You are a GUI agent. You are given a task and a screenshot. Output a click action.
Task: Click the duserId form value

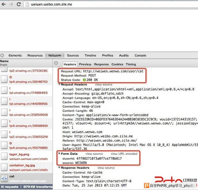(x=99, y=159)
